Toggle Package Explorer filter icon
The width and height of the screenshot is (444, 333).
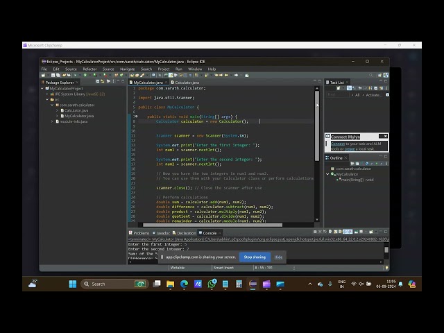pos(108,81)
